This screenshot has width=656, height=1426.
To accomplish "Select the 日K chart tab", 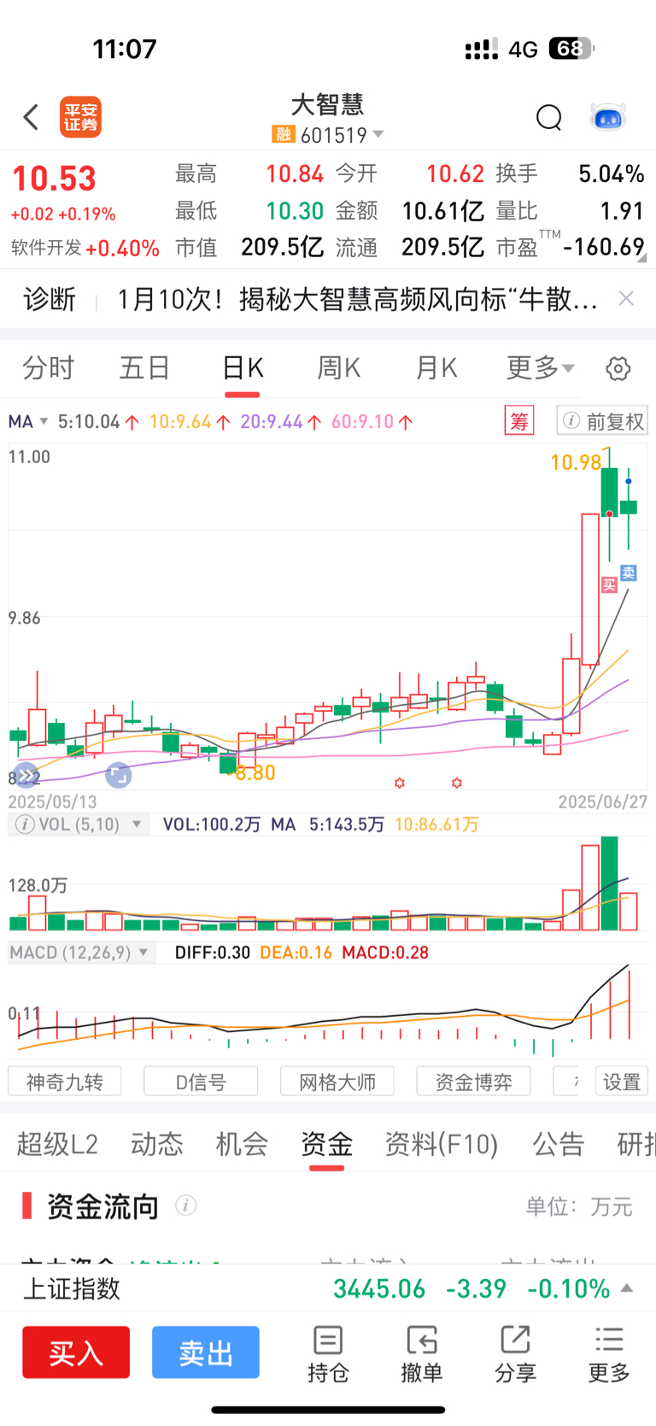I will click(243, 368).
